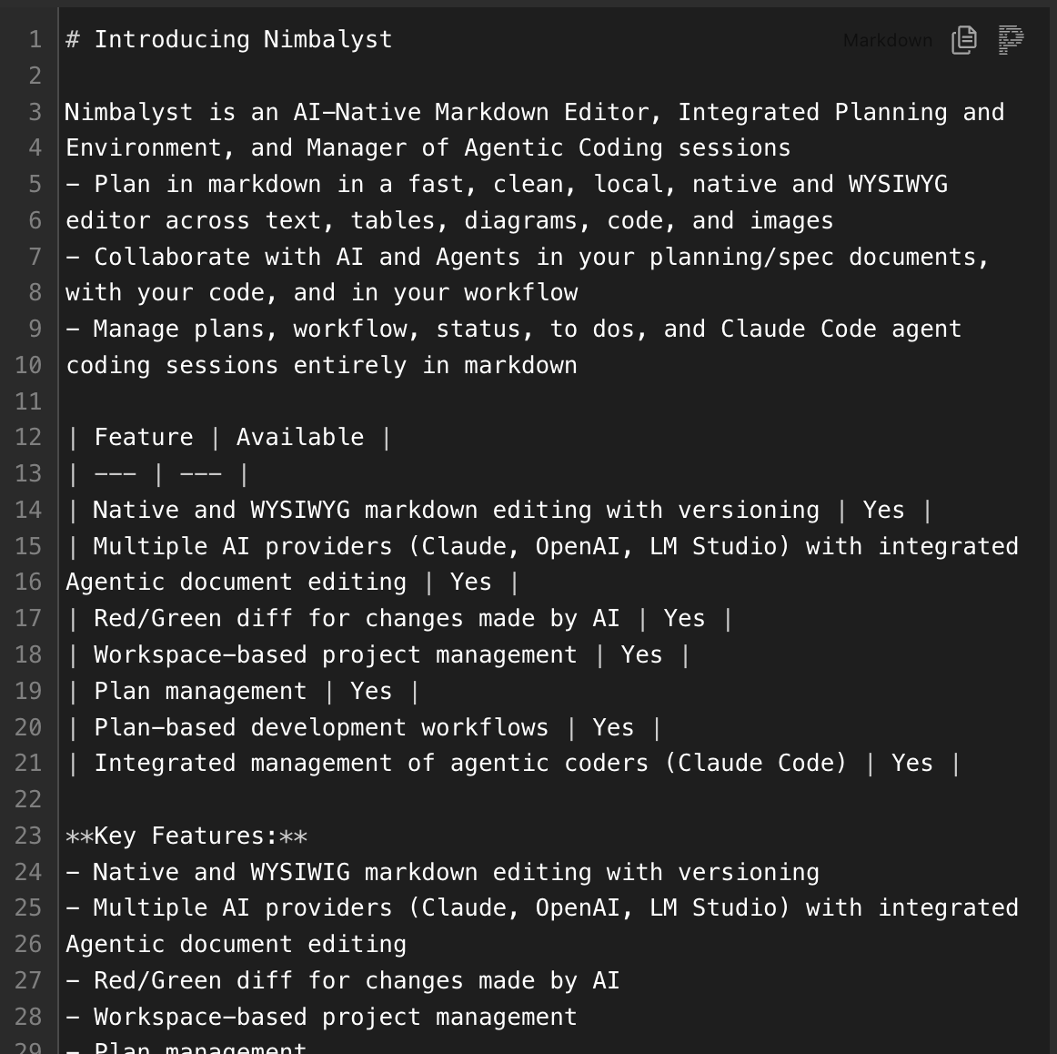Click the copy code icon
This screenshot has height=1054, width=1057.
click(x=963, y=39)
